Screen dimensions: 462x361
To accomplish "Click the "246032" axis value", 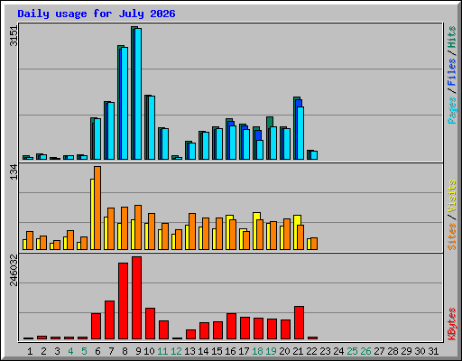I will pyautogui.click(x=14, y=270).
